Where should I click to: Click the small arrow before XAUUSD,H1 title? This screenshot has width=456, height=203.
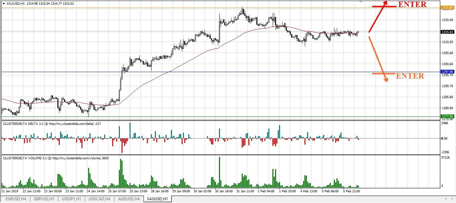[3, 3]
